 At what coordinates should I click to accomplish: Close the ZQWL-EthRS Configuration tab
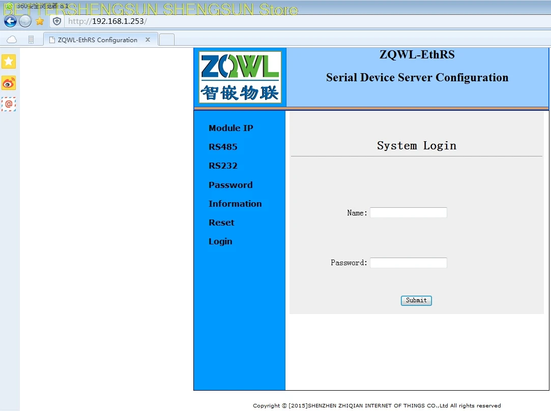[x=148, y=40]
